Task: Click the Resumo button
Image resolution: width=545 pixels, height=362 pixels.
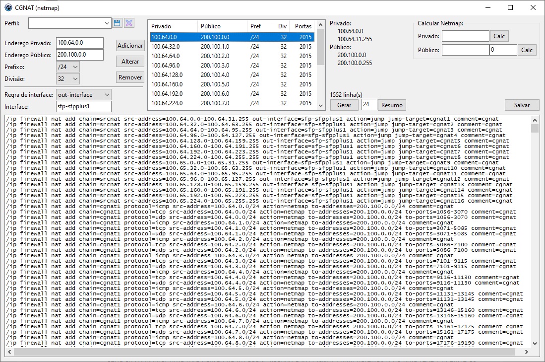Action: point(392,105)
